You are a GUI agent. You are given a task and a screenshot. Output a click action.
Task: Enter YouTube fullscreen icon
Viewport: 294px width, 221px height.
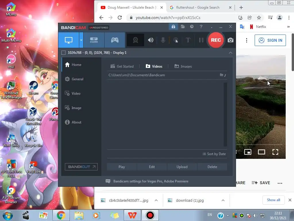pyautogui.click(x=275, y=152)
